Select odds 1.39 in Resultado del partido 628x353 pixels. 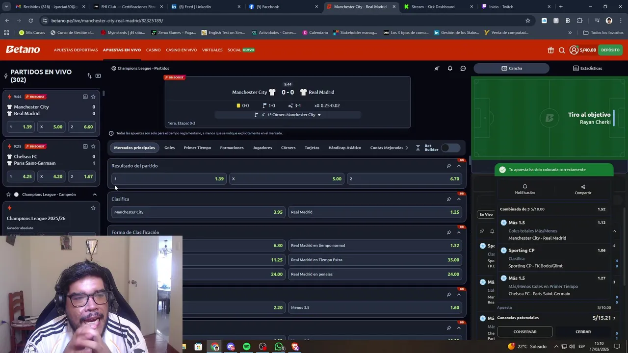coord(169,179)
